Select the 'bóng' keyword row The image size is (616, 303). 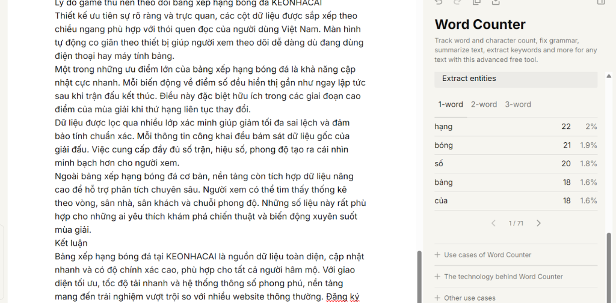pyautogui.click(x=516, y=145)
